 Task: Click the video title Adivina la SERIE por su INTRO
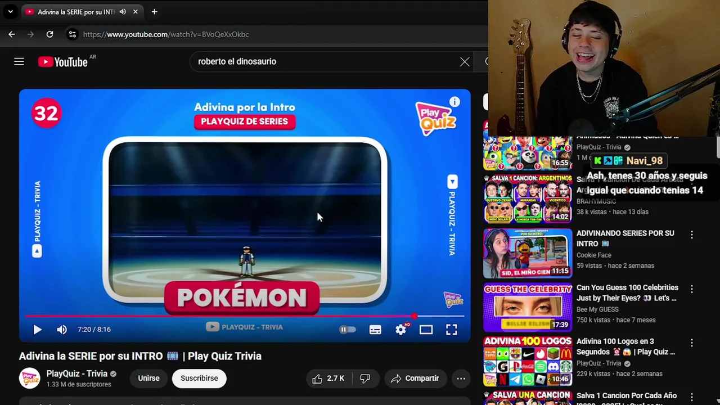tap(140, 356)
